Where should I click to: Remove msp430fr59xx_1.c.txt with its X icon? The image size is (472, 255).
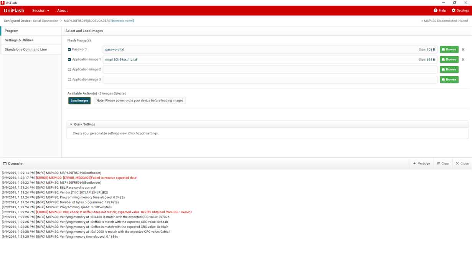point(463,59)
